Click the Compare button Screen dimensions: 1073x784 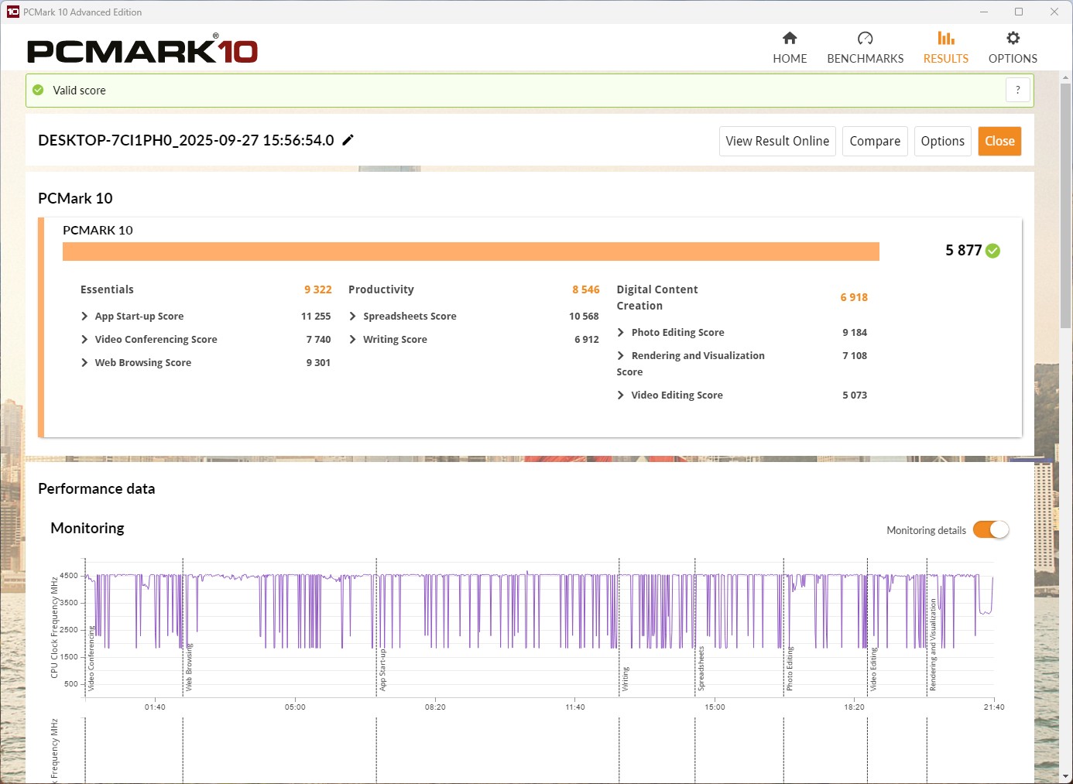[x=874, y=141]
